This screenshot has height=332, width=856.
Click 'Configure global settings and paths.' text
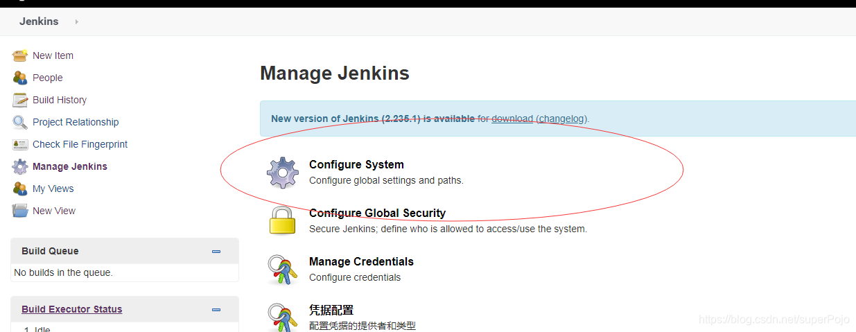pyautogui.click(x=386, y=180)
